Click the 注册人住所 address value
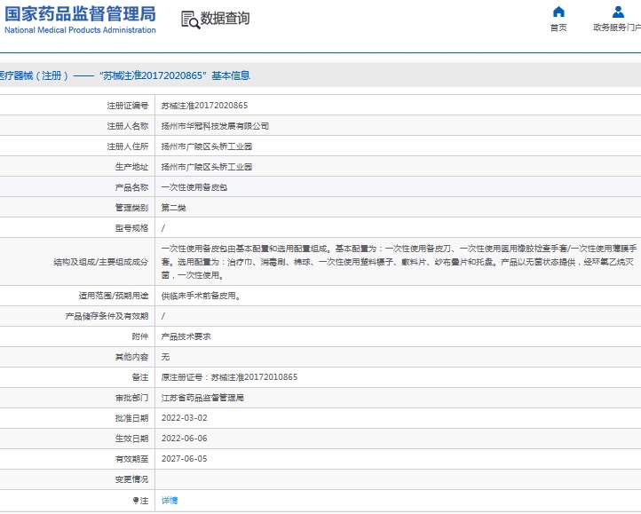This screenshot has height=514, width=641. (207, 146)
